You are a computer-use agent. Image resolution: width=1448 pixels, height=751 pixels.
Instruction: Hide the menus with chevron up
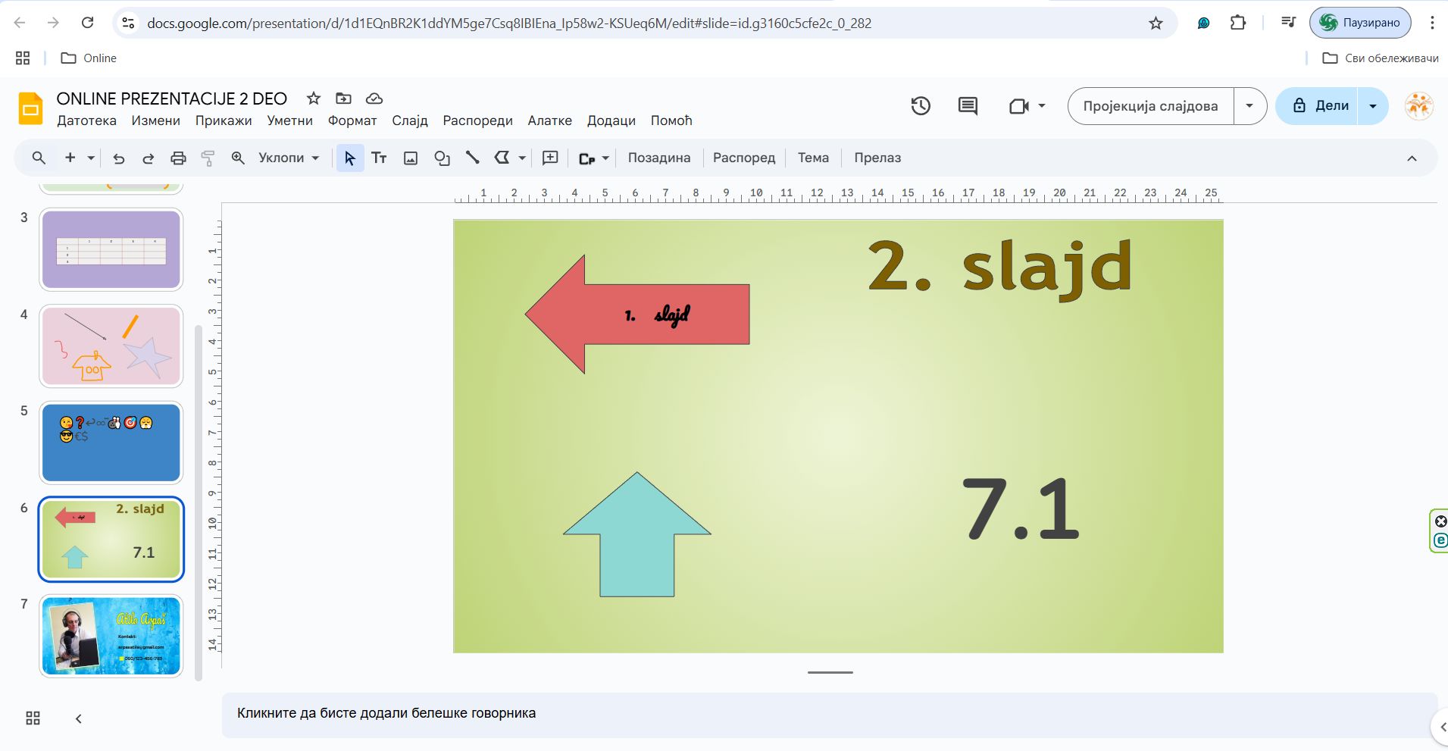1412,158
